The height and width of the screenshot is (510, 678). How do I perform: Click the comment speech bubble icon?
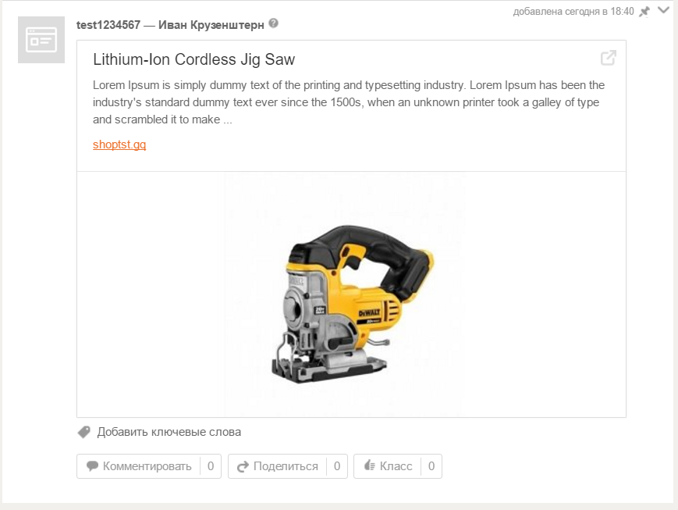92,466
